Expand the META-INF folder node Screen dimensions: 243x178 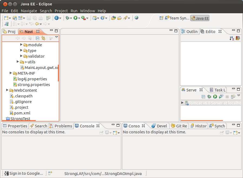click(x=11, y=73)
